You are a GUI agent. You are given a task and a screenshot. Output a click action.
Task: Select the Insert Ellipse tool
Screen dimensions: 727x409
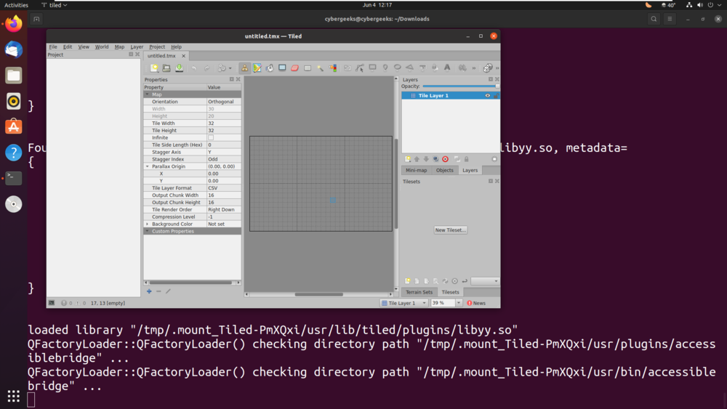398,68
